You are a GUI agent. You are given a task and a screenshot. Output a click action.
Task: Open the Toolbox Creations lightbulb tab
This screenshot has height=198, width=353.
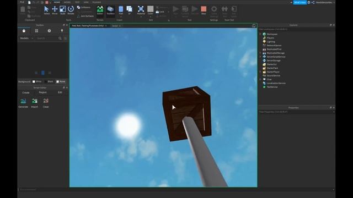62,31
